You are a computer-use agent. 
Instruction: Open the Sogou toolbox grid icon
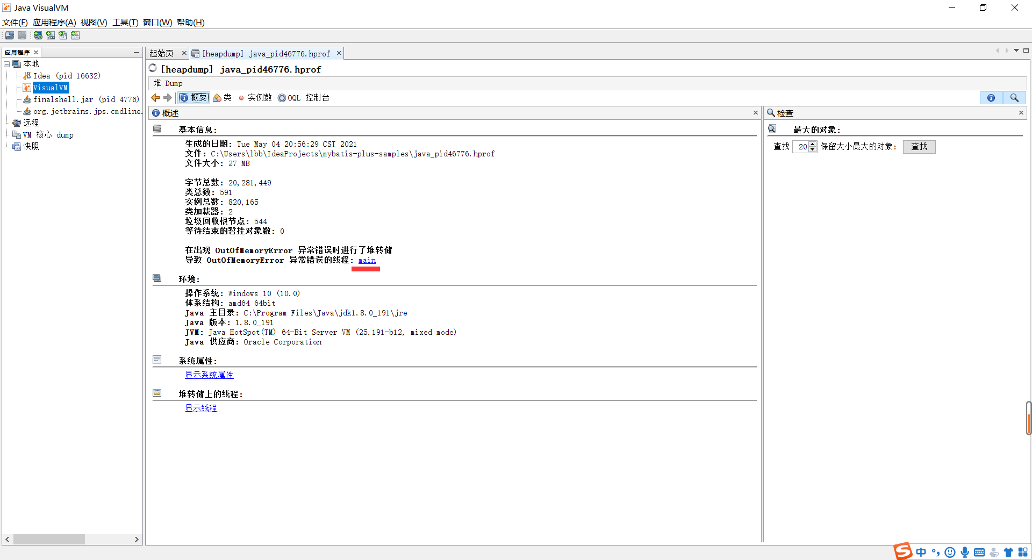coord(1023,552)
